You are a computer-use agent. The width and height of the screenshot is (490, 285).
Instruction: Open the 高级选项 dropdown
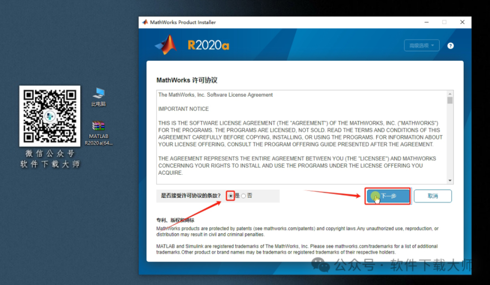[x=422, y=45]
